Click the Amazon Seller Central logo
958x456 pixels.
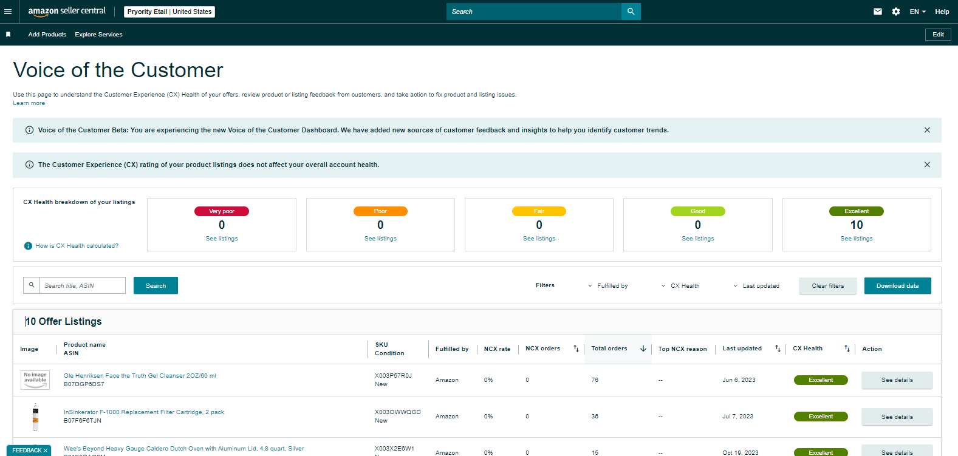[x=67, y=11]
